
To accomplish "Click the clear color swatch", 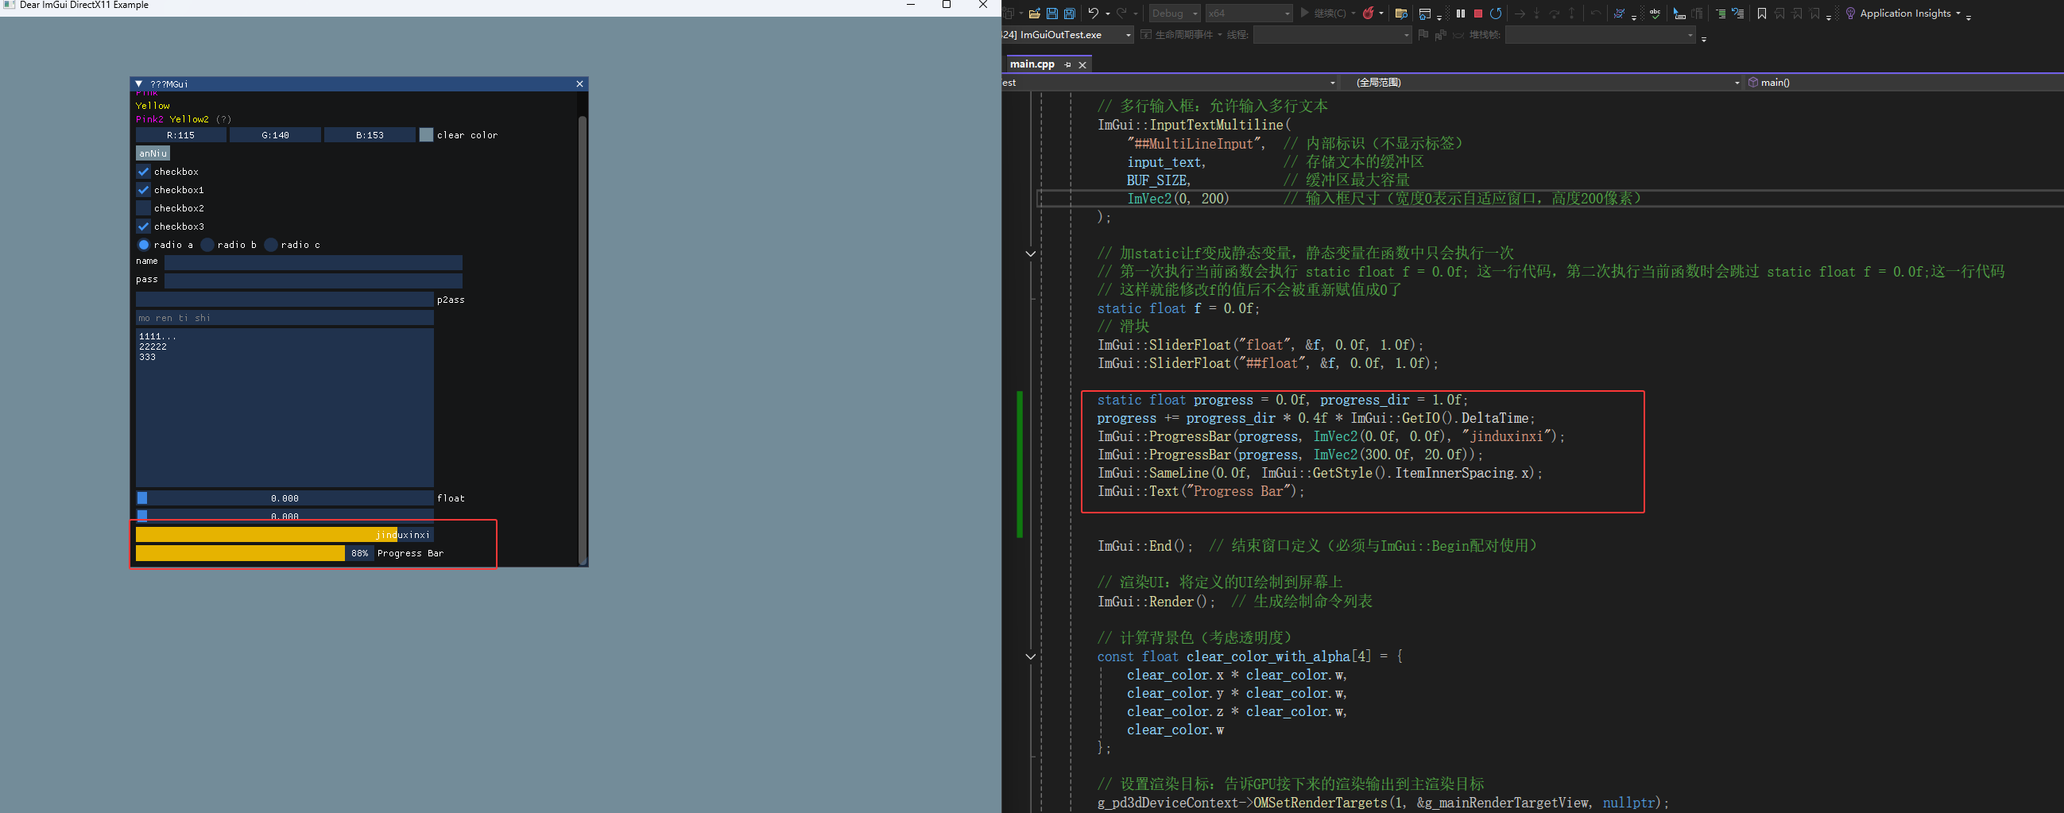I will [426, 134].
